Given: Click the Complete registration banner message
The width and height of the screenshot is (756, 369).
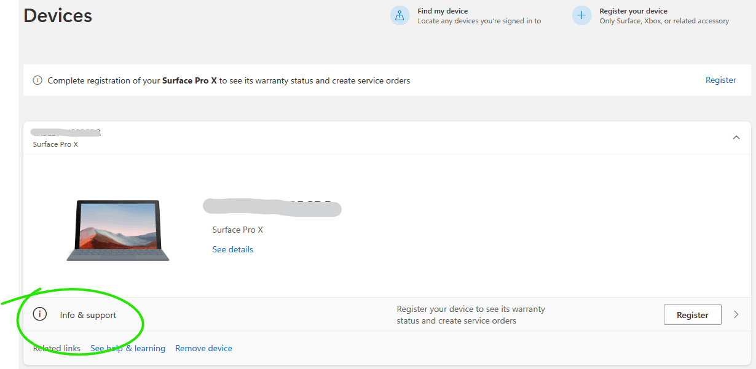Looking at the screenshot, I should [229, 80].
